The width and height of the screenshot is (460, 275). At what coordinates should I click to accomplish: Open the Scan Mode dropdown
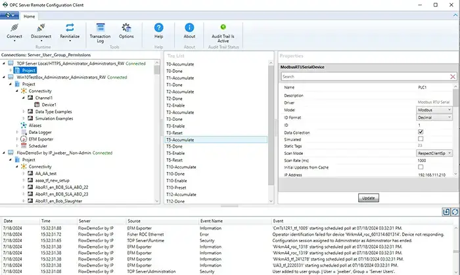click(x=434, y=153)
